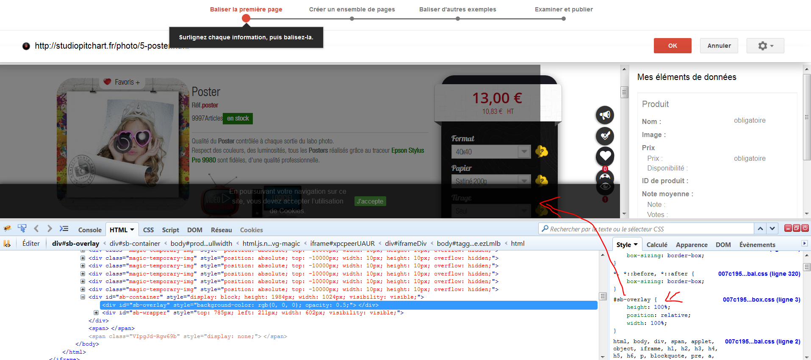This screenshot has height=360, width=811.
Task: Click the web page preview vertical scrollbar thumb
Action: pos(624,92)
